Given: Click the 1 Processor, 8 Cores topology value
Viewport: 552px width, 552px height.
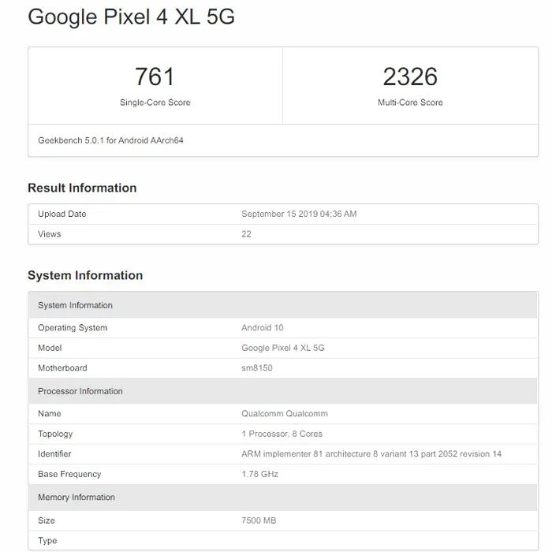Looking at the screenshot, I should click(282, 434).
